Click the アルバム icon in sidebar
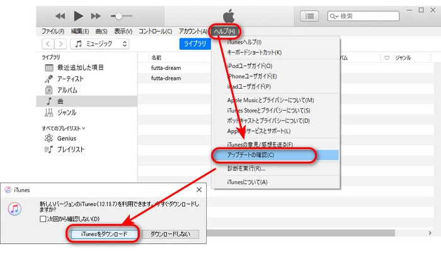This screenshot has width=441, height=256. [x=49, y=90]
